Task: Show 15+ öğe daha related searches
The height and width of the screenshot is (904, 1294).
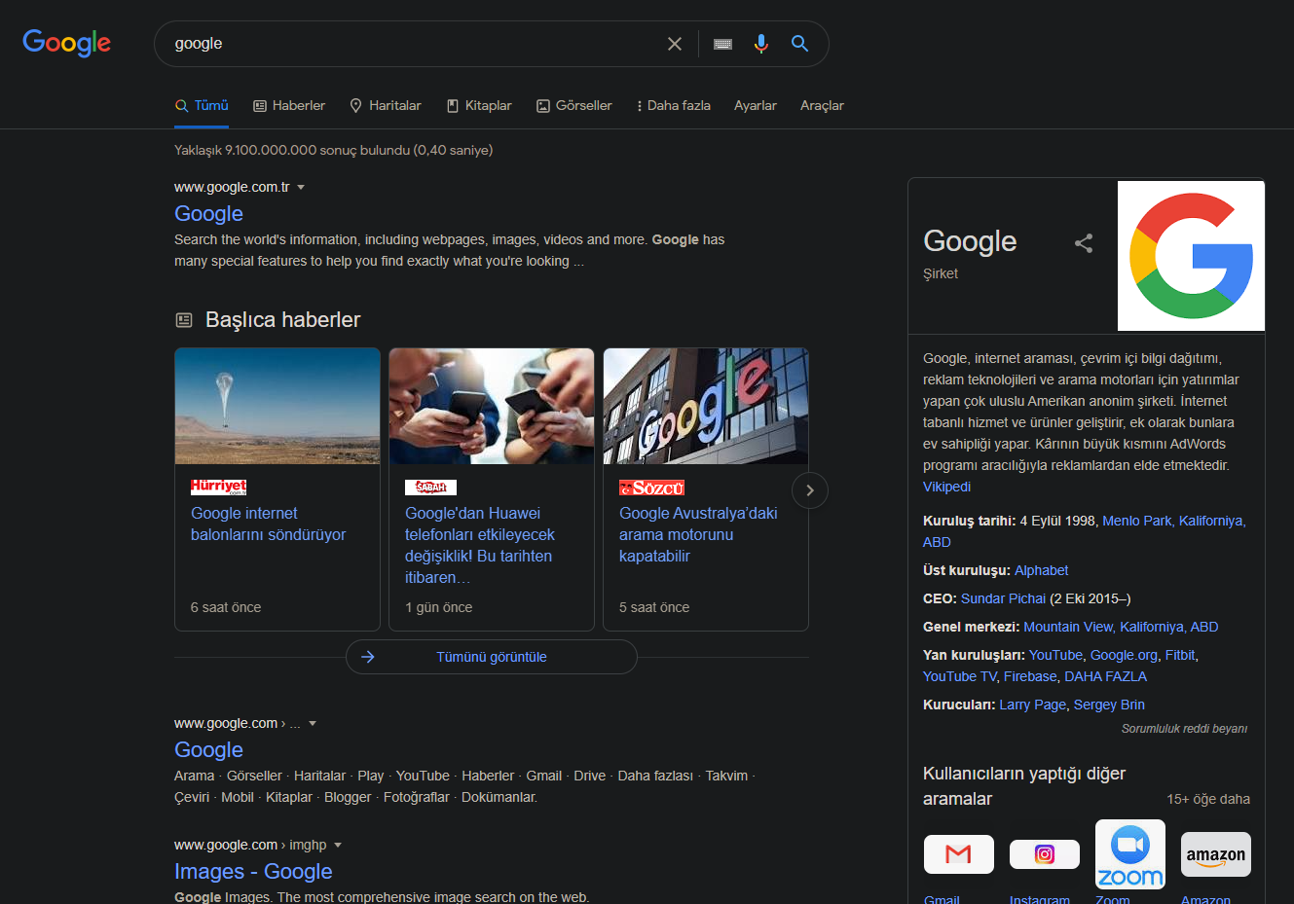Action: click(1208, 799)
